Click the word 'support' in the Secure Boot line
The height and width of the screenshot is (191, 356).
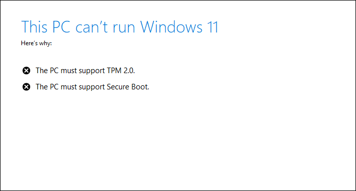pyautogui.click(x=92, y=87)
